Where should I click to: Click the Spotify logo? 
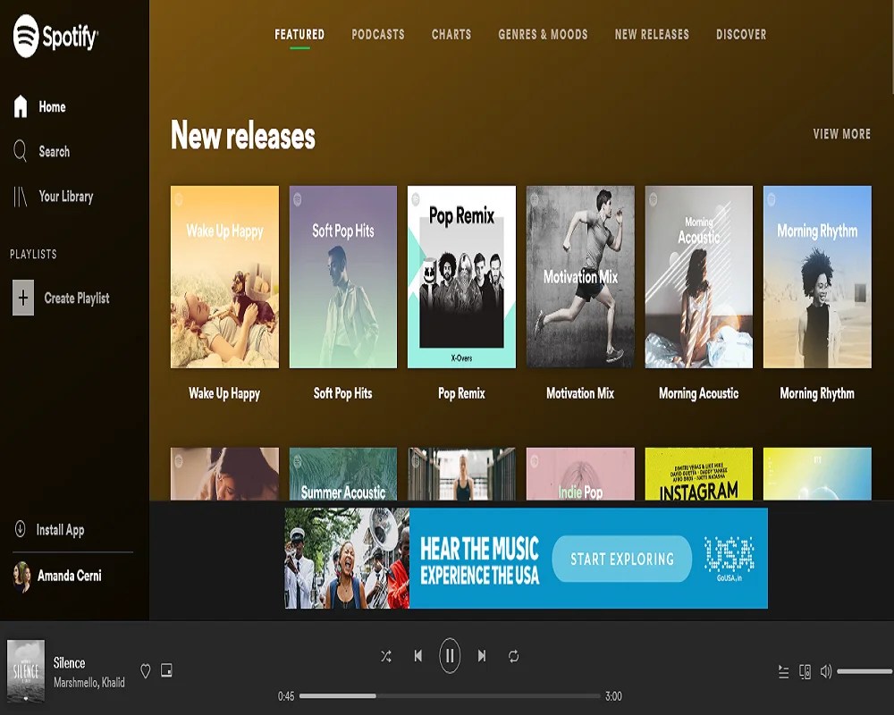pyautogui.click(x=55, y=37)
